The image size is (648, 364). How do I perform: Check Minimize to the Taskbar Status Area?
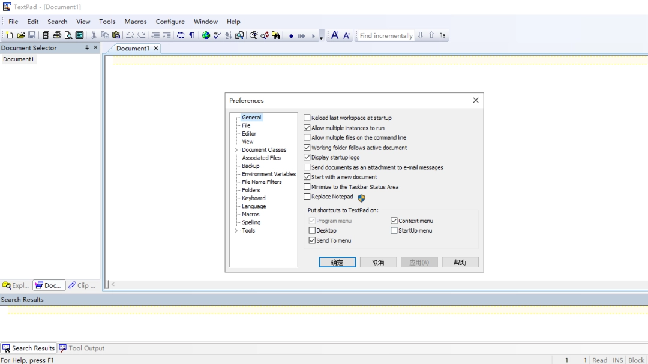[307, 186]
